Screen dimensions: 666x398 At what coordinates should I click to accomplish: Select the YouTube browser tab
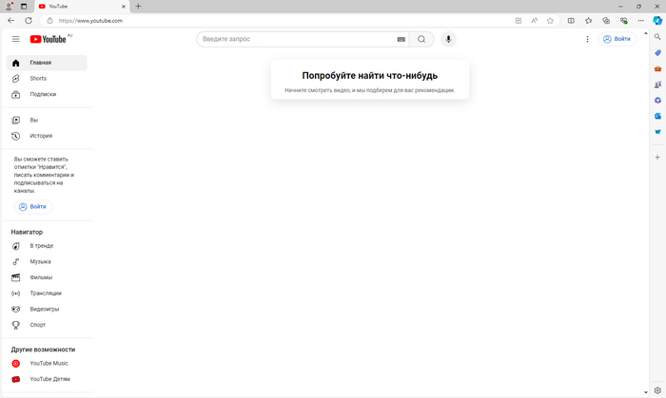click(x=83, y=7)
